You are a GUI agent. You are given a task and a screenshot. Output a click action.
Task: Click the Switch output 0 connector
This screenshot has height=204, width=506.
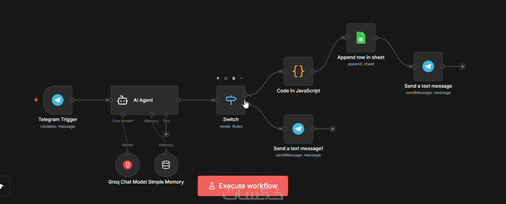246,95
